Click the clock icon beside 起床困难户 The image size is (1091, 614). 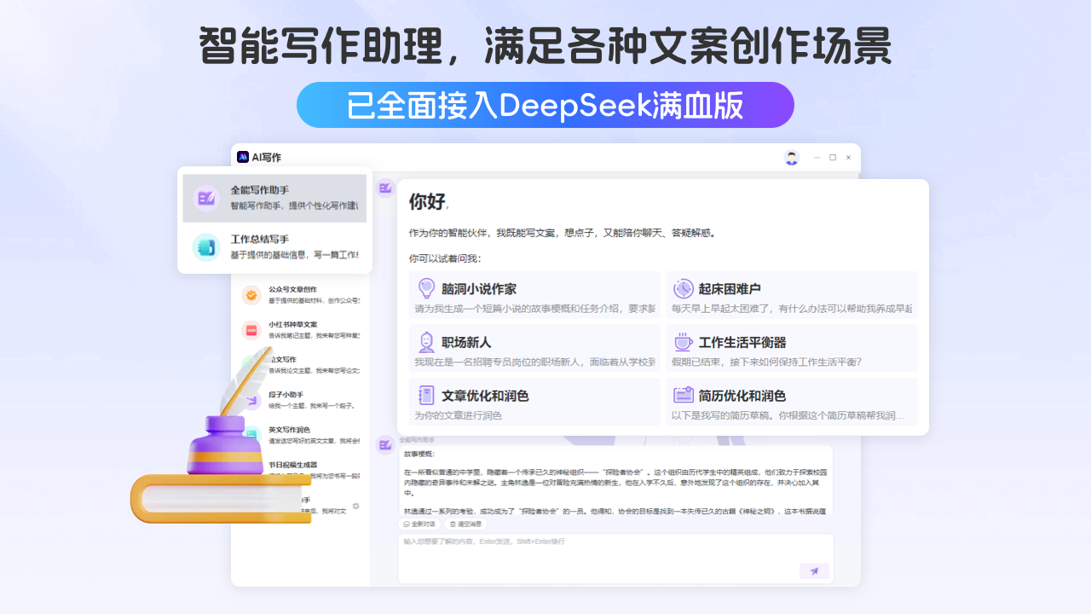(683, 288)
